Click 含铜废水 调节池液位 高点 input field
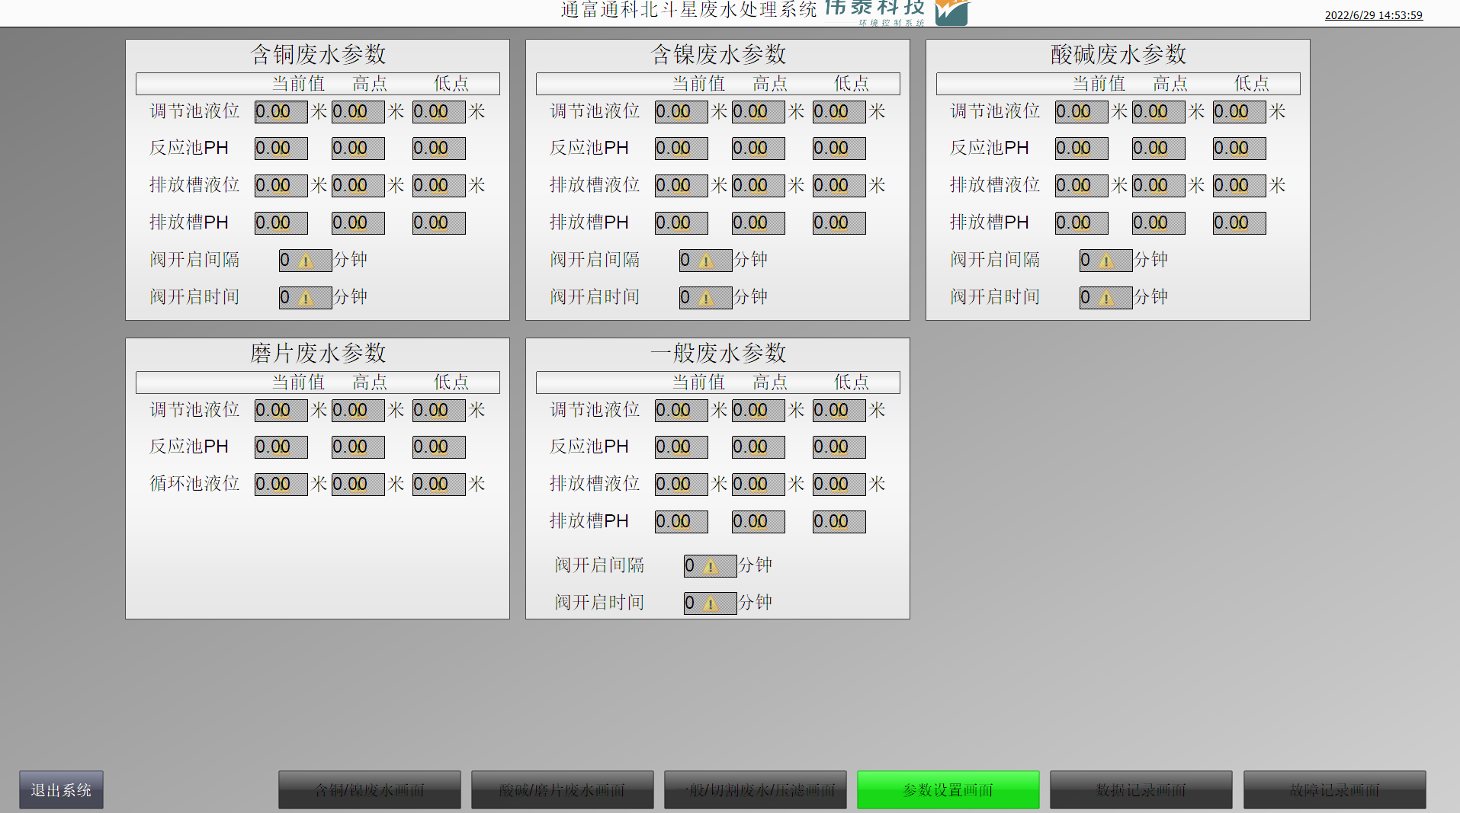Screen dimensions: 1460x813 click(x=358, y=112)
